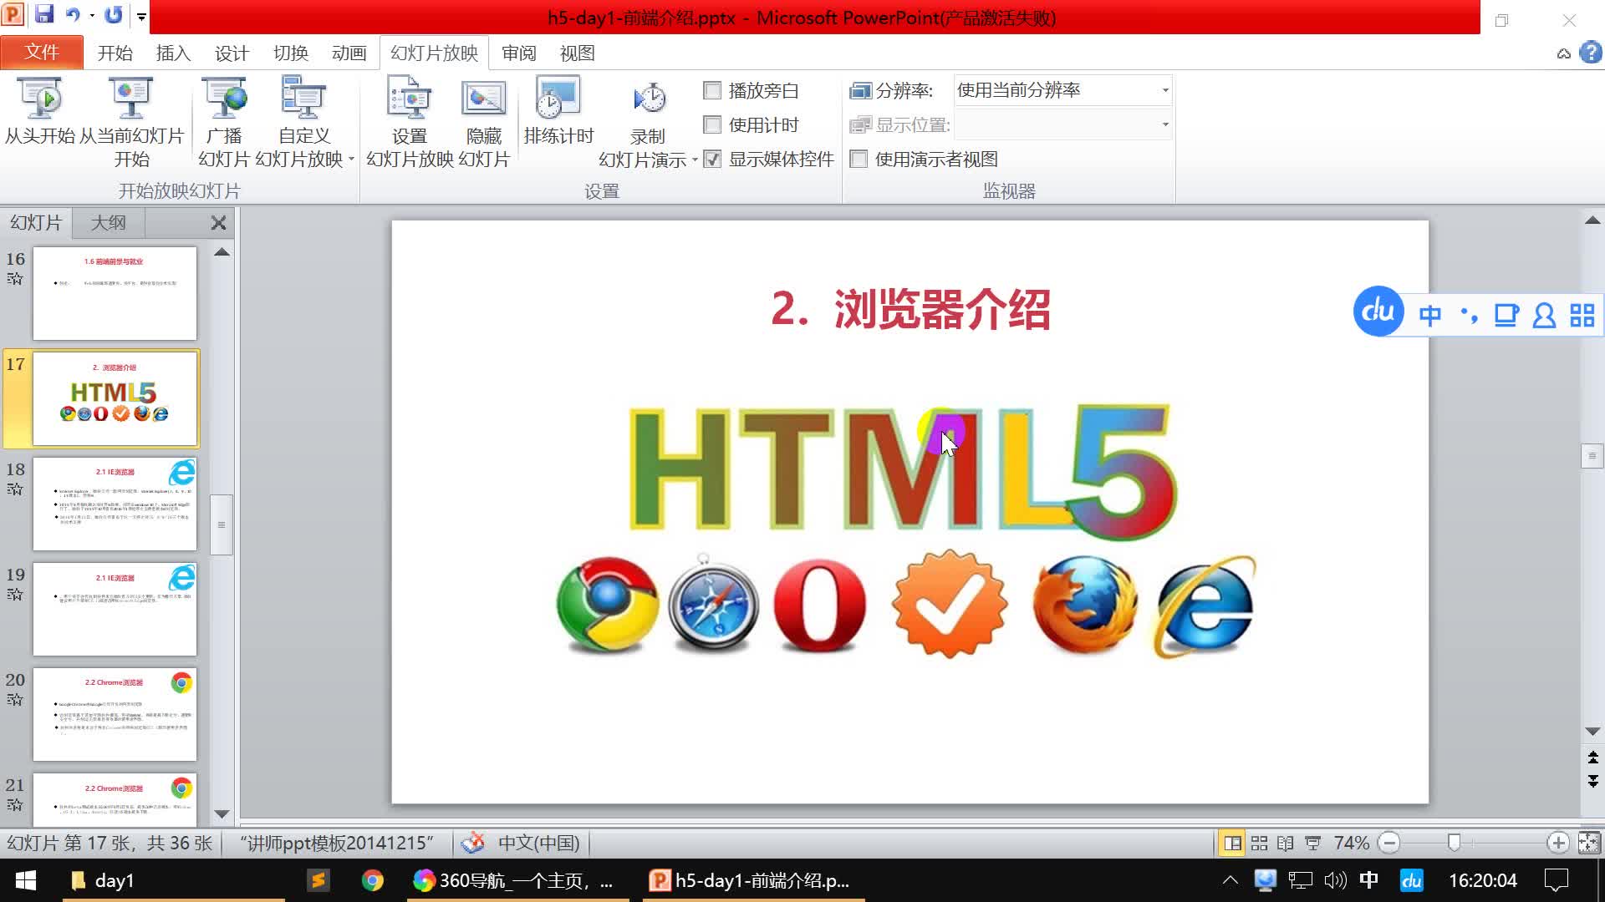Screen dimensions: 1605x902
Task: Switch to Slide Sorter view icon
Action: click(x=1259, y=844)
